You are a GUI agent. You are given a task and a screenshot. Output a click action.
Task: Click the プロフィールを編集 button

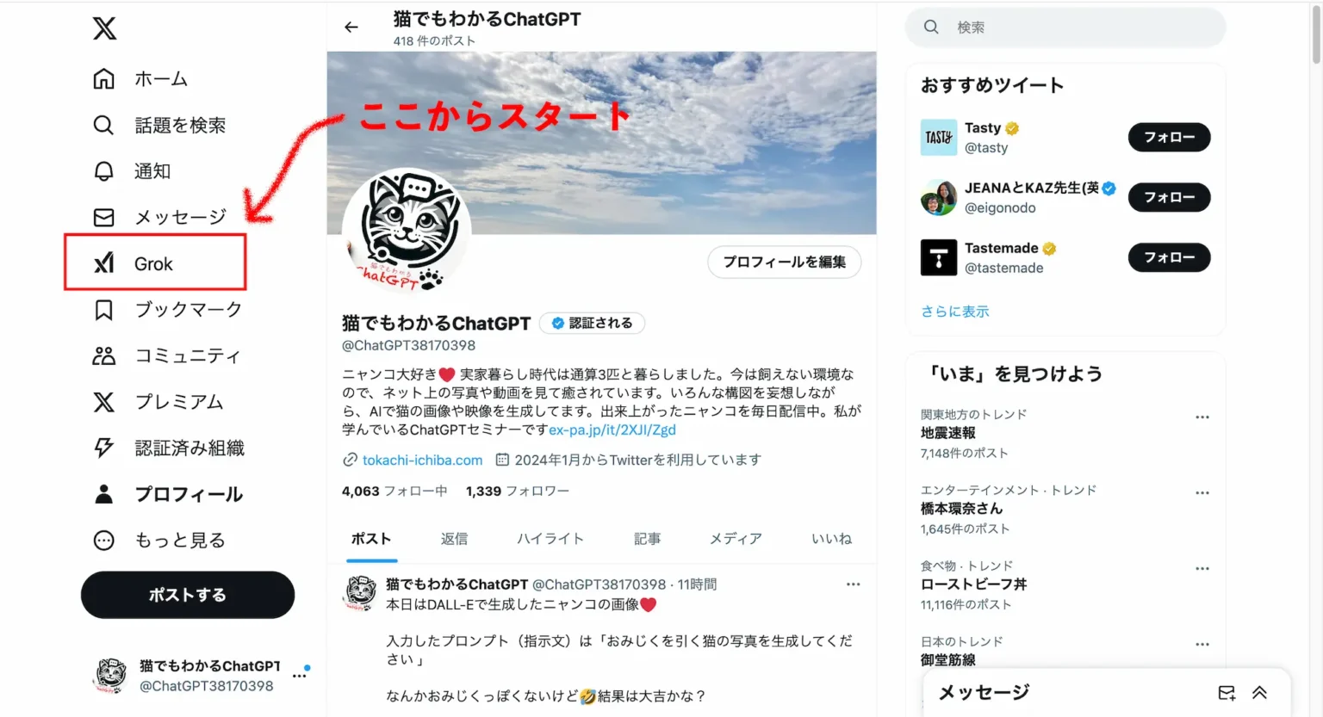click(x=785, y=262)
